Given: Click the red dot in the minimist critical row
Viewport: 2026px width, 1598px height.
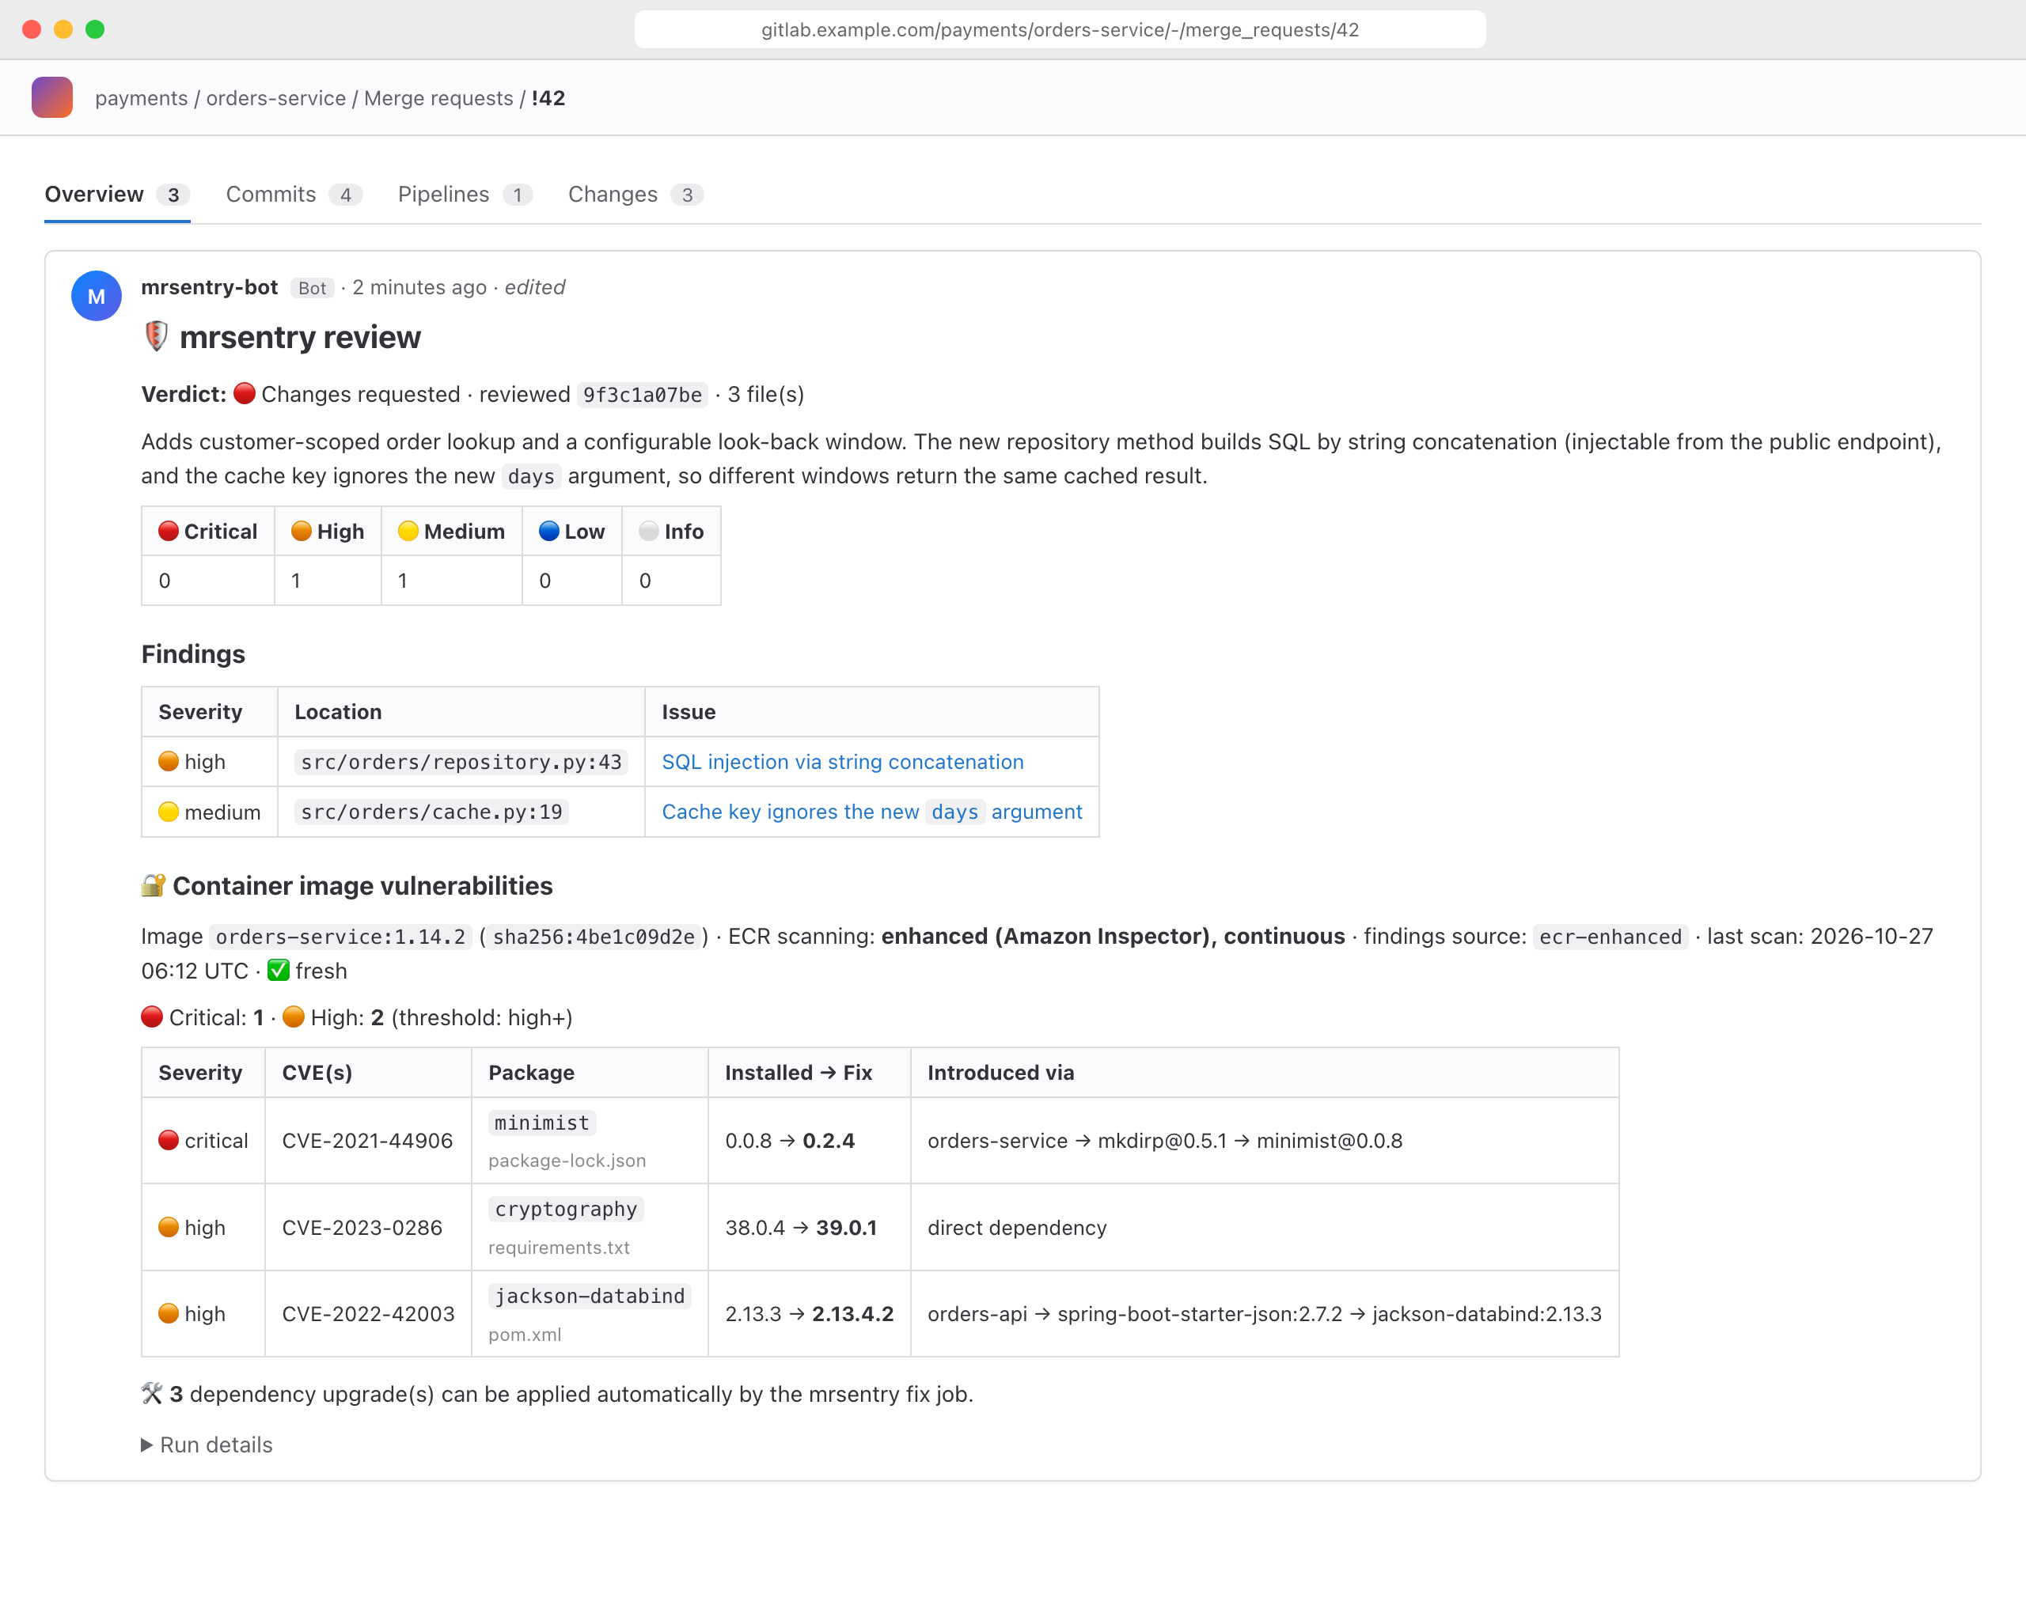Looking at the screenshot, I should click(169, 1141).
